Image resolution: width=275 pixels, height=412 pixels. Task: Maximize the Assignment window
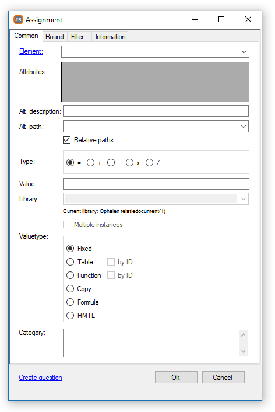tap(221, 19)
